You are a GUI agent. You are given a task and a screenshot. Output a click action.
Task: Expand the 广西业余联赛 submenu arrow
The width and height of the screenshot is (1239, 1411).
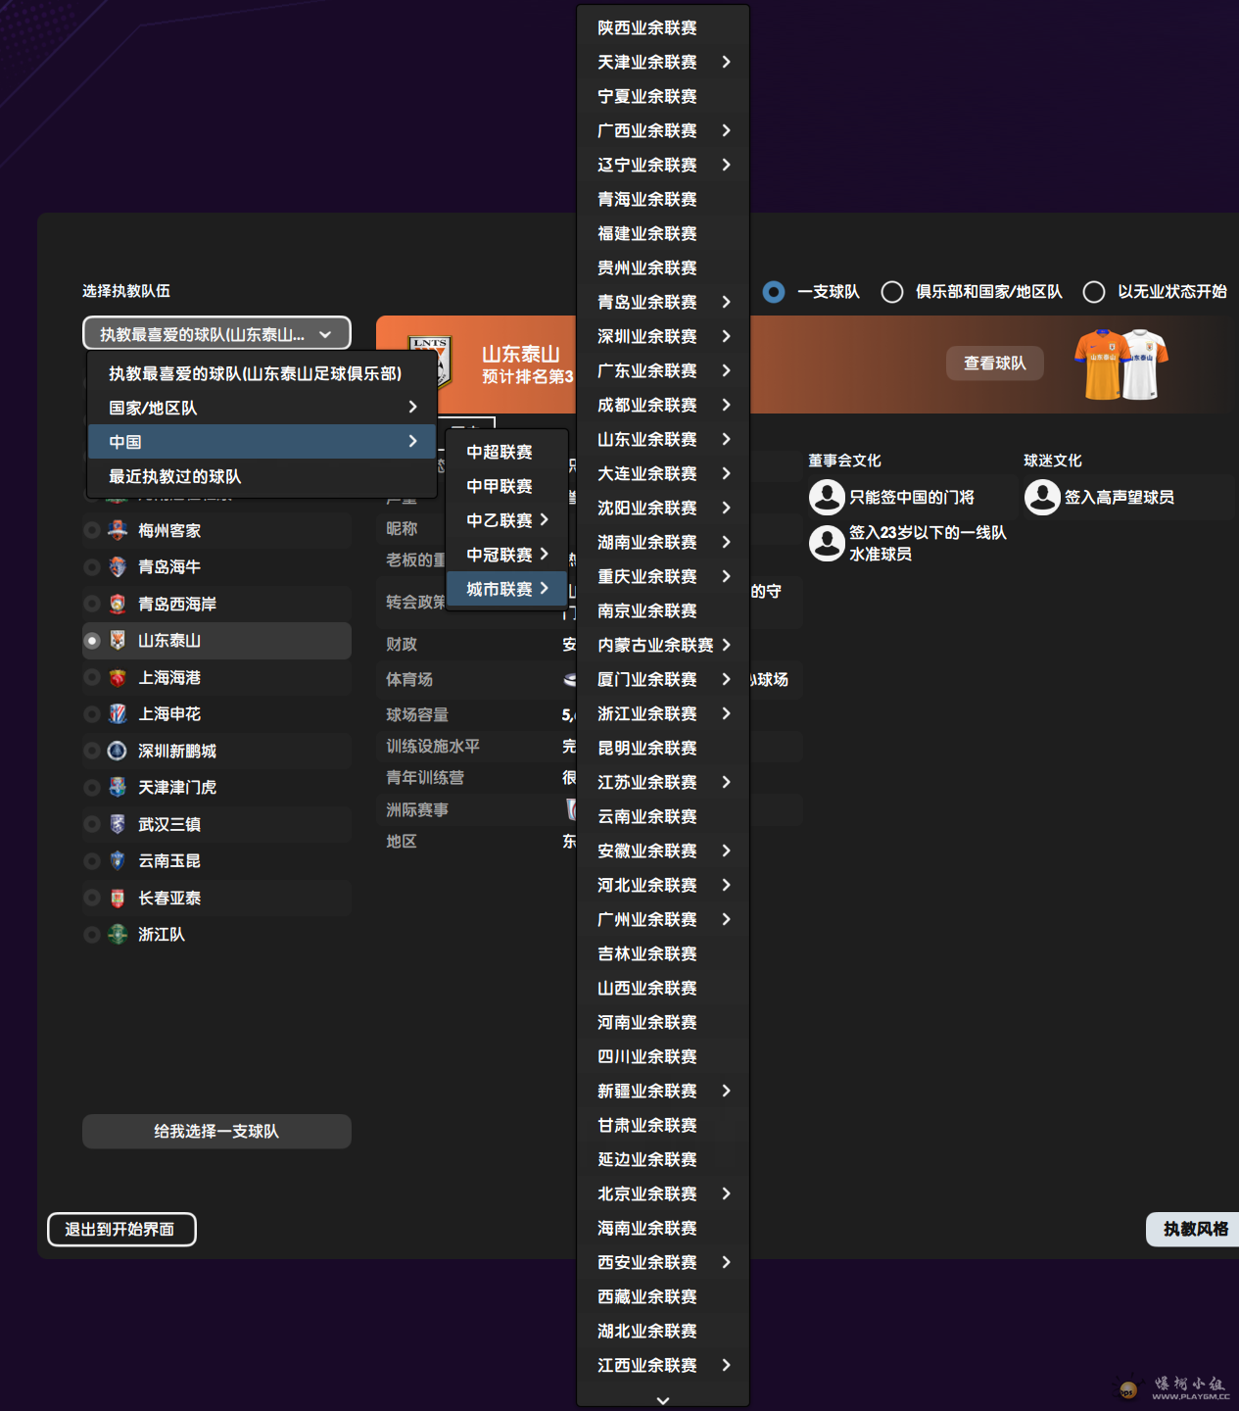(x=726, y=130)
